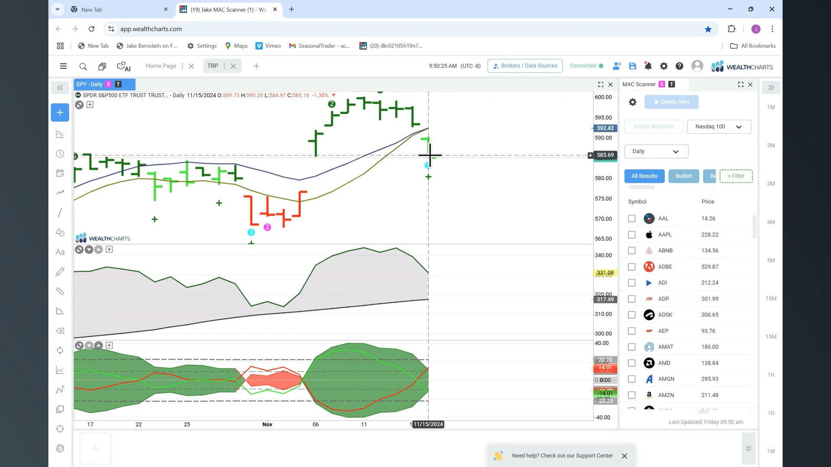The width and height of the screenshot is (831, 467).
Task: Switch to the Home Page workspace tab
Action: pos(161,66)
